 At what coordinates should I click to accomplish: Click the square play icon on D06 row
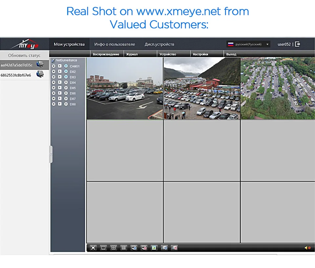pyautogui.click(x=60, y=93)
